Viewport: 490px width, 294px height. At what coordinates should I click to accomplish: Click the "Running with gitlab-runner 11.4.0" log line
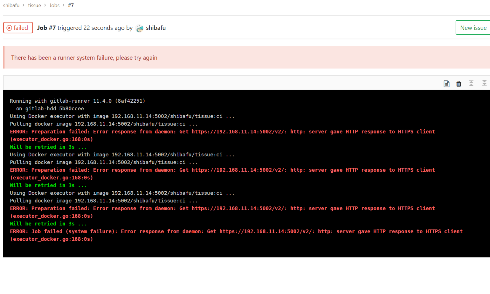(x=77, y=101)
